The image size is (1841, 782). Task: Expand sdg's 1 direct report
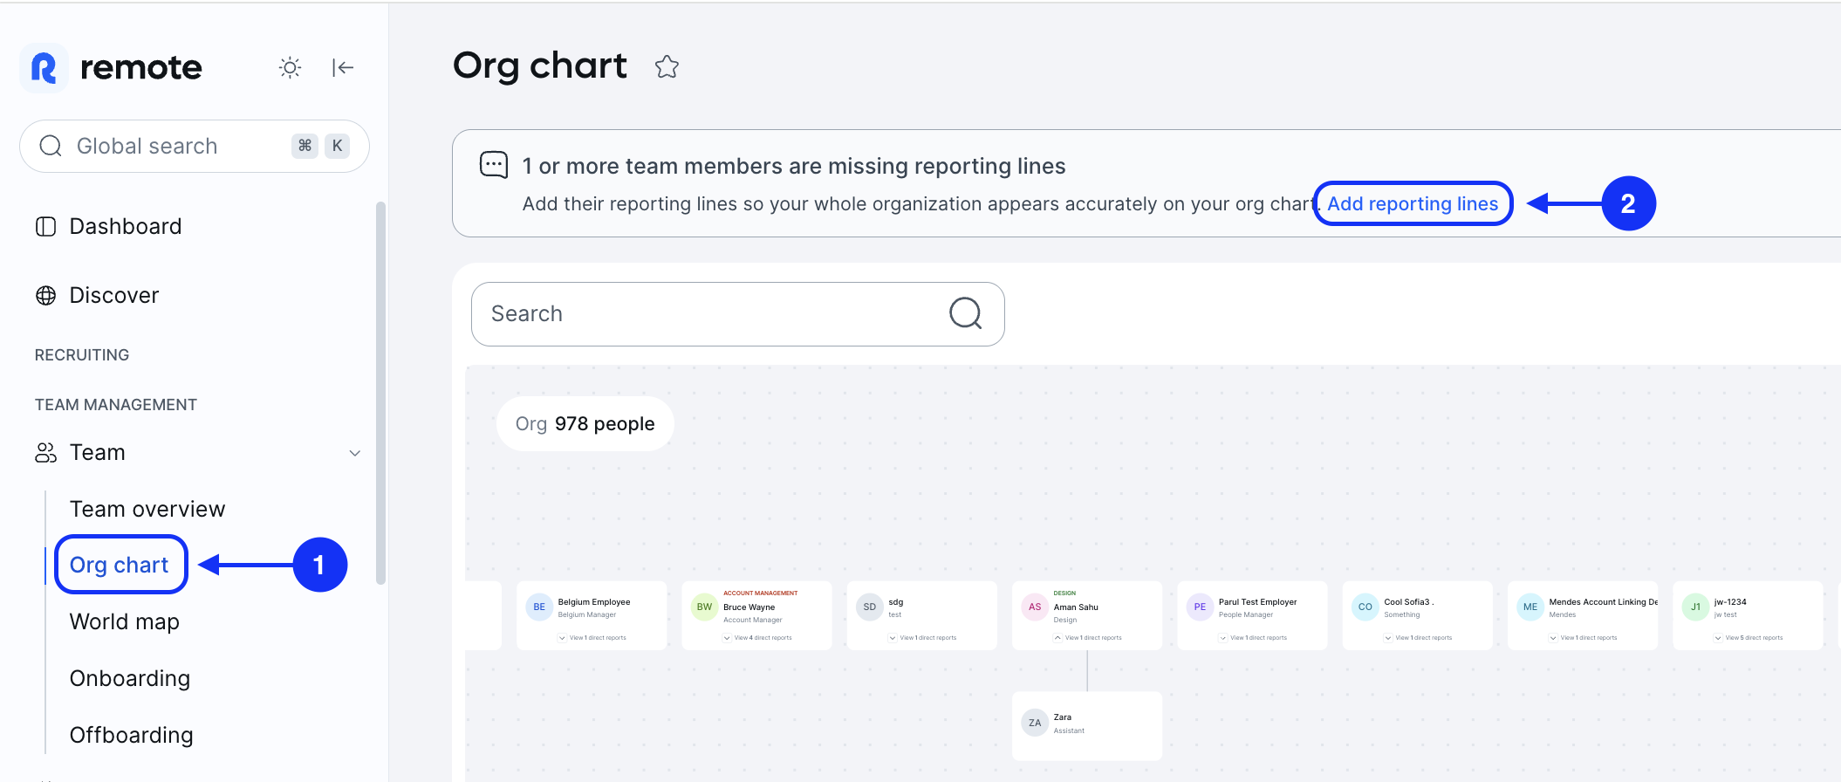922,638
